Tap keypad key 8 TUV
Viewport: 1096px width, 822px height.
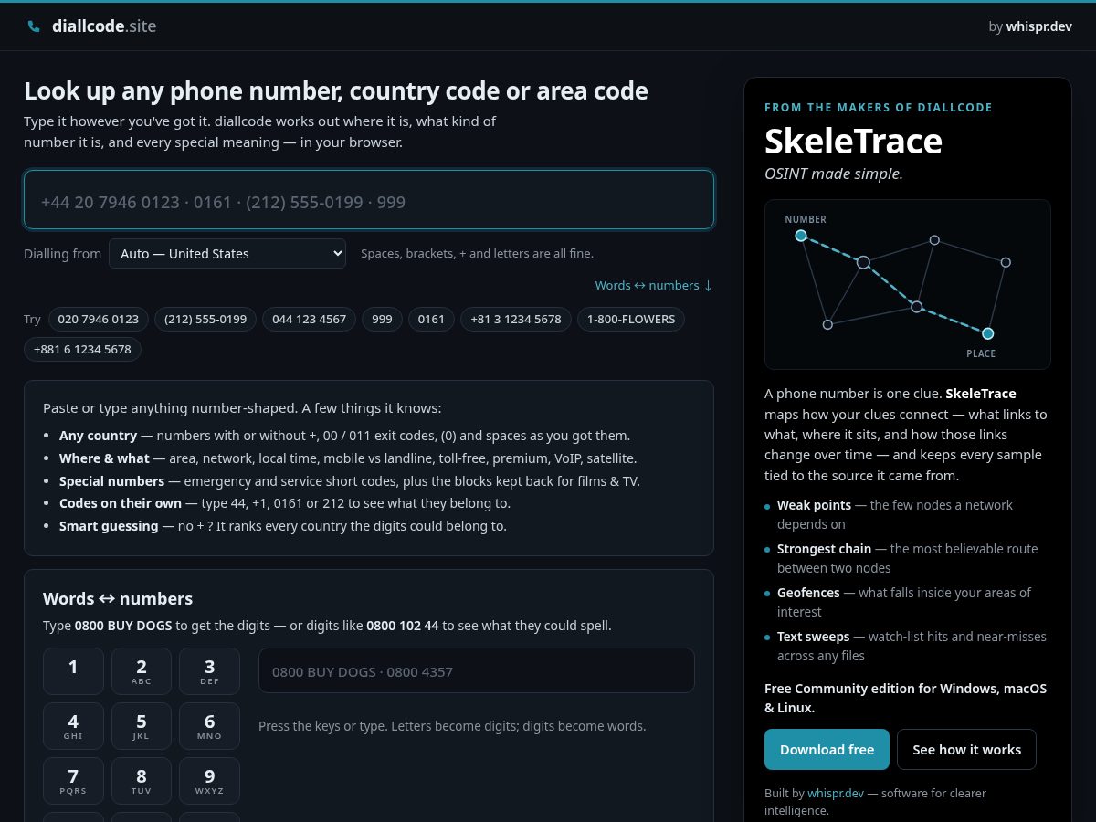pos(142,781)
